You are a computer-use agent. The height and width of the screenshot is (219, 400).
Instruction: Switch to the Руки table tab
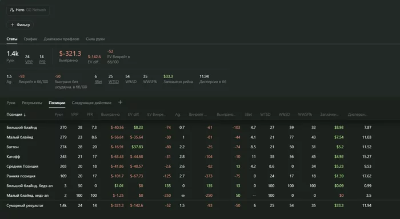pyautogui.click(x=11, y=103)
